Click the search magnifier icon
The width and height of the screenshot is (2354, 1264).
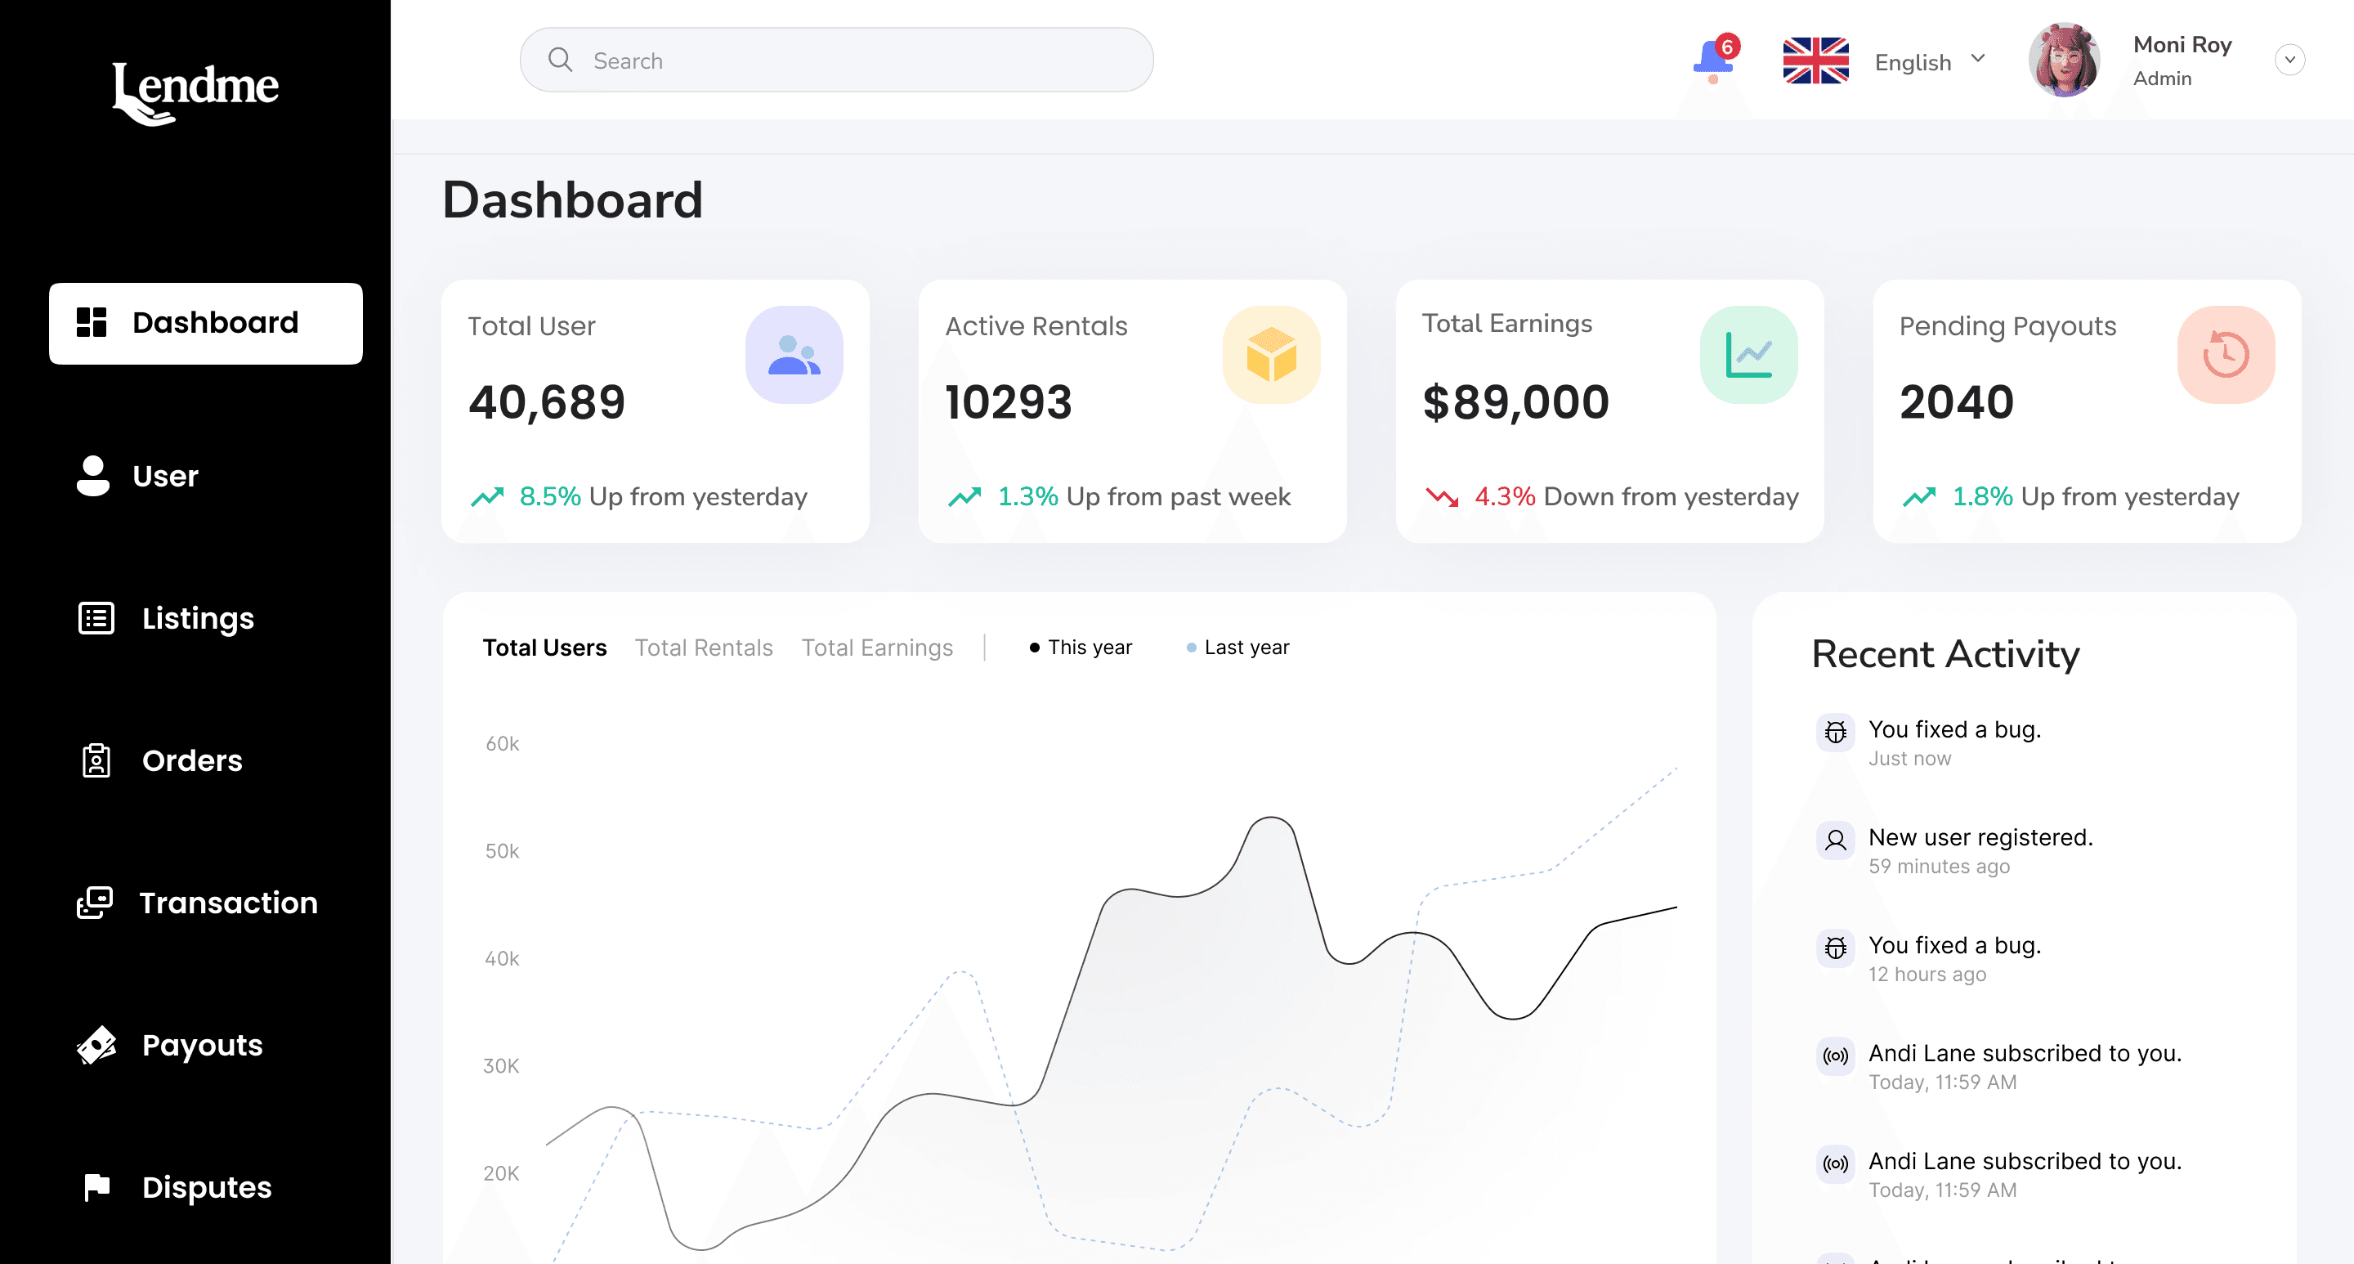(560, 61)
